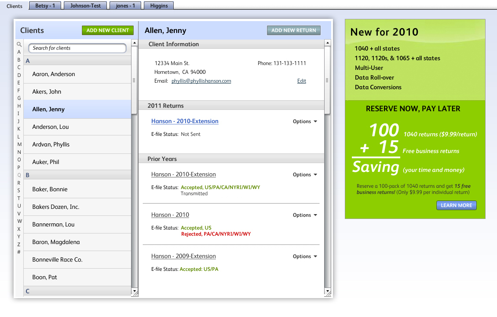Image resolution: width=497 pixels, height=317 pixels.
Task: Switch to the Johnson-Test tab
Action: 85,6
